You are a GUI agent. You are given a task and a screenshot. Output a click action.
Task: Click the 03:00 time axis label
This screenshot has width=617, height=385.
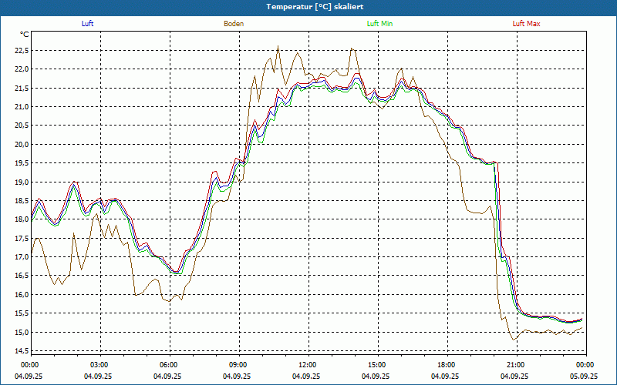pyautogui.click(x=99, y=365)
